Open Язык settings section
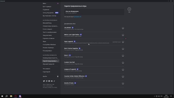The image size is (174, 98). [51, 41]
